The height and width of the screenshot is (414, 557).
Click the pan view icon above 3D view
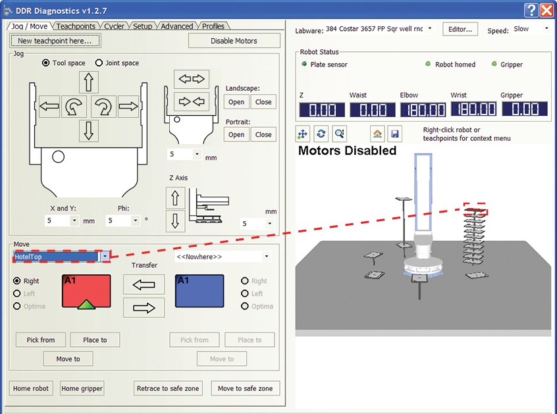click(303, 134)
